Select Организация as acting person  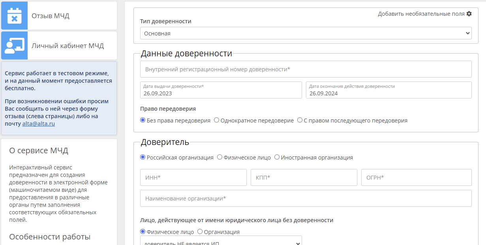(200, 232)
